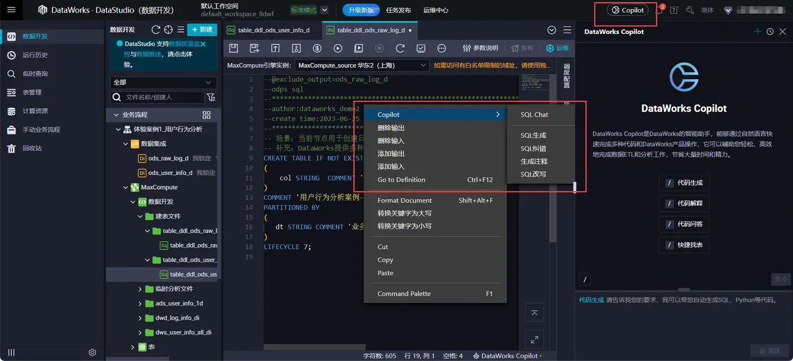Refresh the 数据开发 tree panel
Screen dimensions: 793x361
tap(156, 29)
